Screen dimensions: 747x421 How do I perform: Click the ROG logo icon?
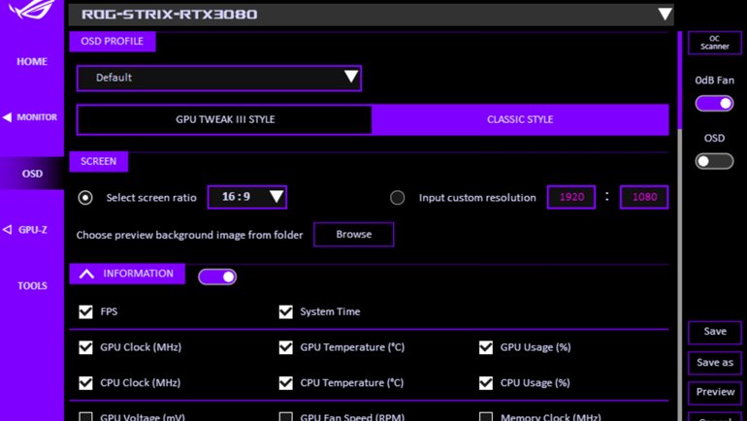tap(31, 9)
